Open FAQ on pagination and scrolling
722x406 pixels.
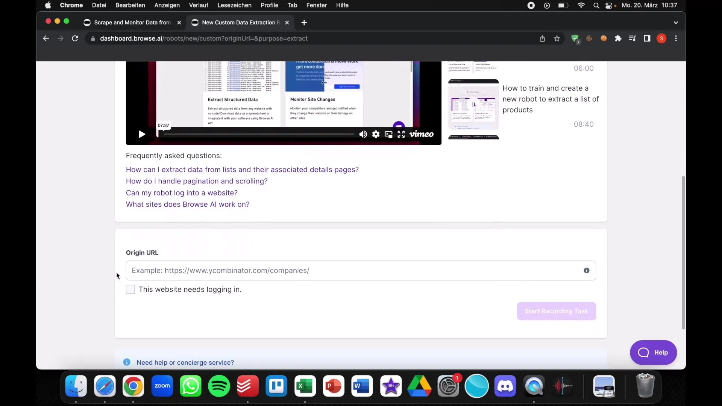coord(197,181)
